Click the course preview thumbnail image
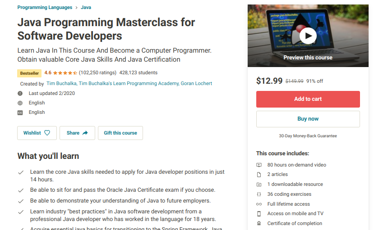This screenshot has width=374, height=230. pos(308,36)
